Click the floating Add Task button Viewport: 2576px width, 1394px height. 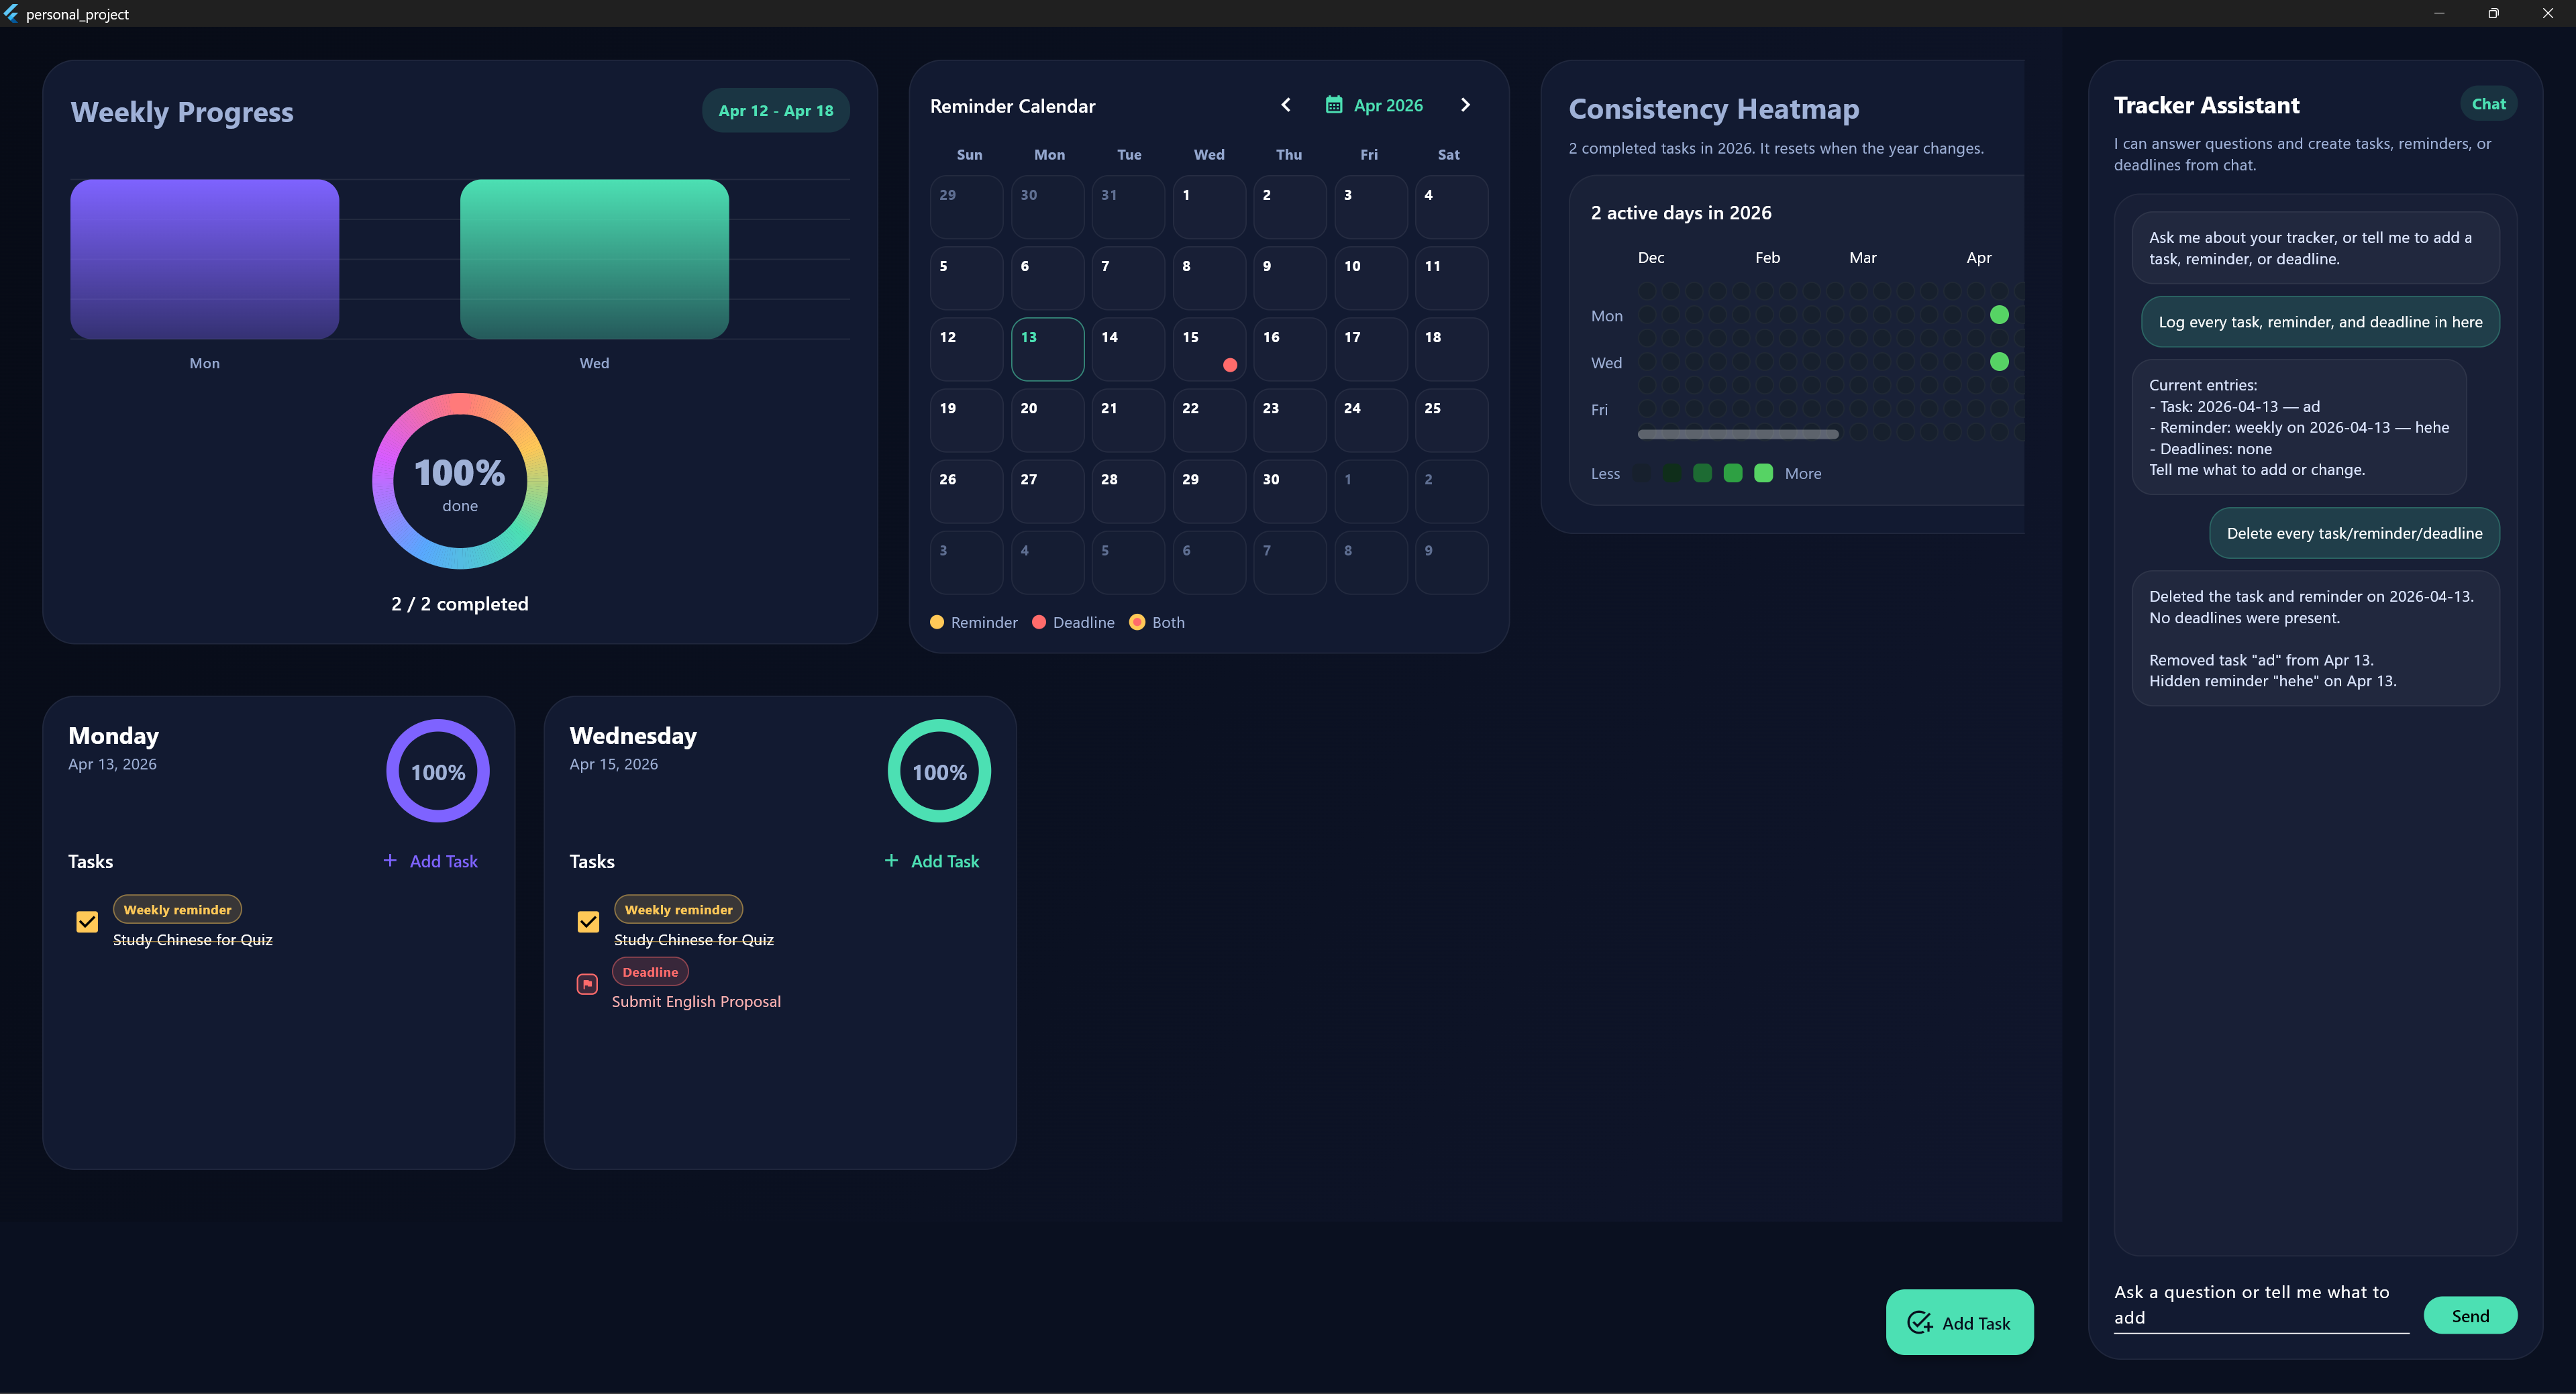click(x=1959, y=1322)
